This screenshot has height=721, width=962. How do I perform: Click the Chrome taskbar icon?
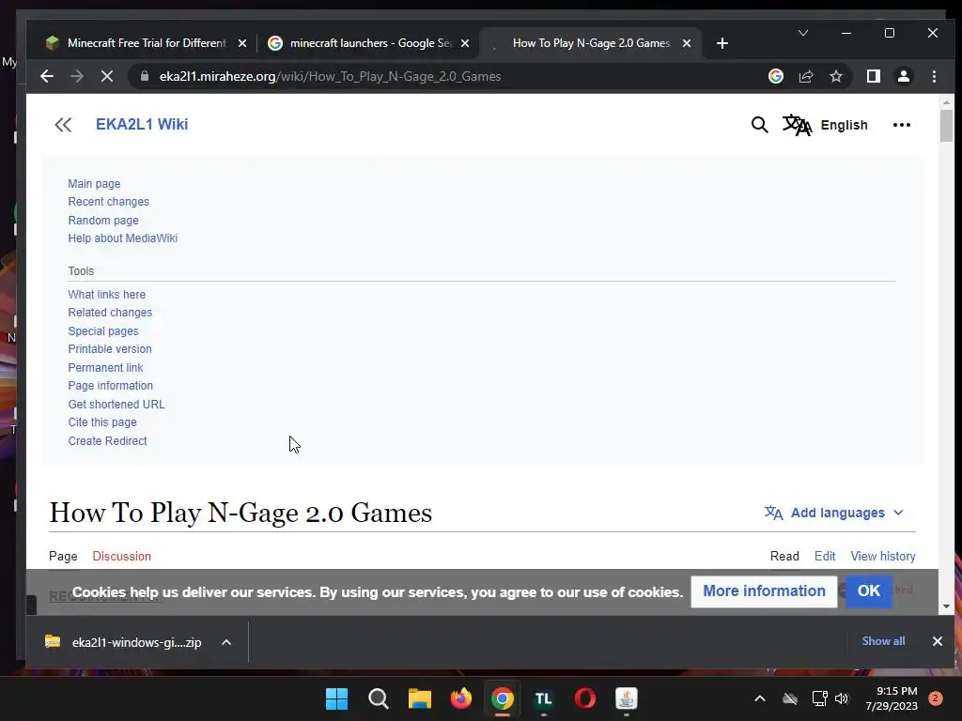pyautogui.click(x=503, y=698)
